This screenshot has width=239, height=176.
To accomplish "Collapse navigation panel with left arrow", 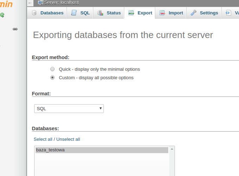I will point(30,3).
